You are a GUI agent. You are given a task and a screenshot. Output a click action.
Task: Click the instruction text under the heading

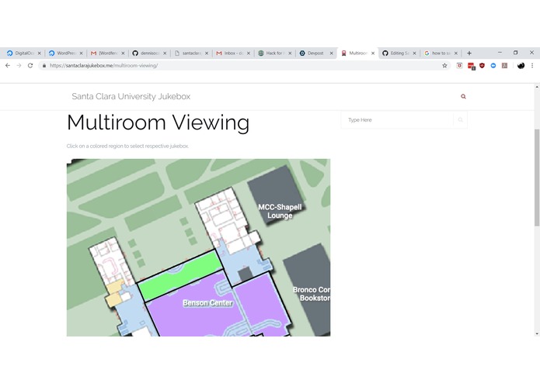(127, 146)
